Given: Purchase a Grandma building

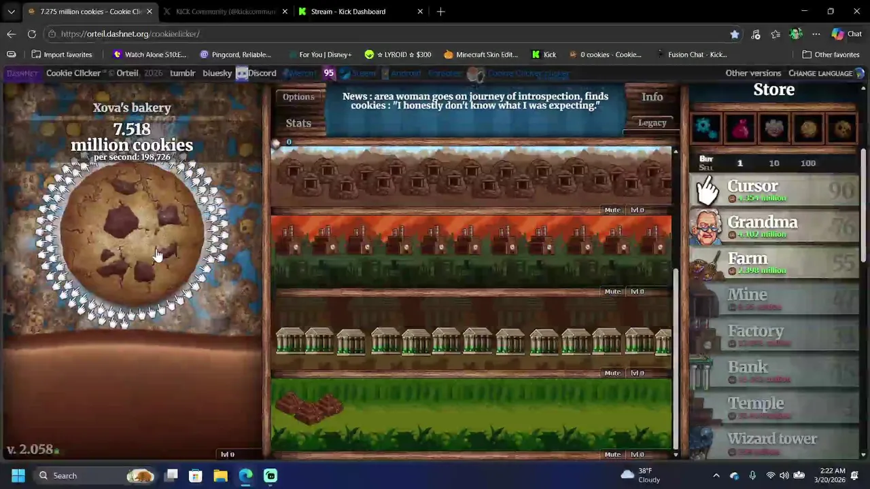Looking at the screenshot, I should 774,227.
